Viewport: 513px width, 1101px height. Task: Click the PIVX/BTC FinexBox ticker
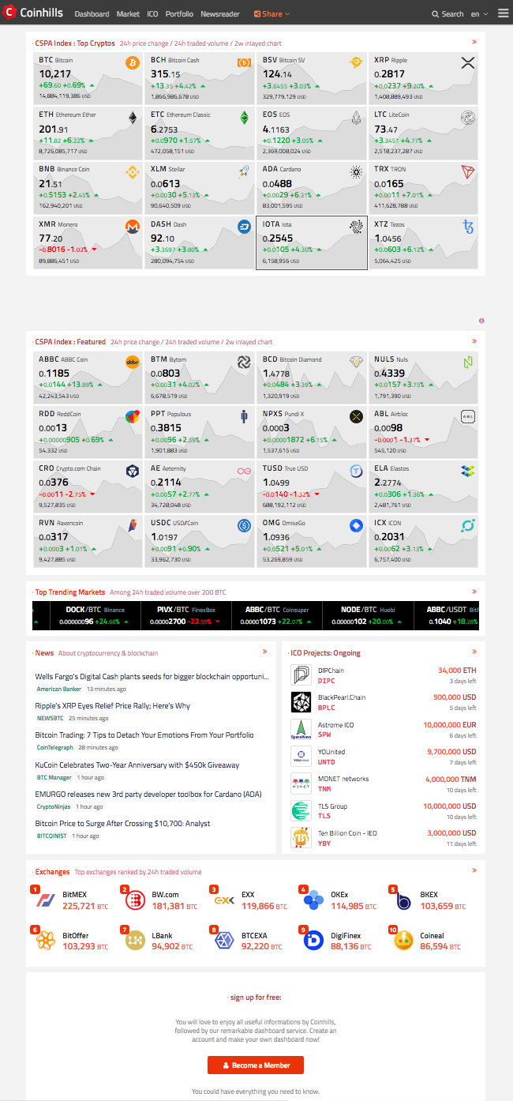(x=185, y=615)
